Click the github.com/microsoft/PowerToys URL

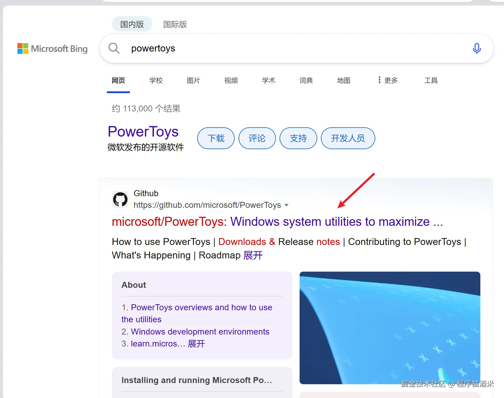click(x=207, y=205)
